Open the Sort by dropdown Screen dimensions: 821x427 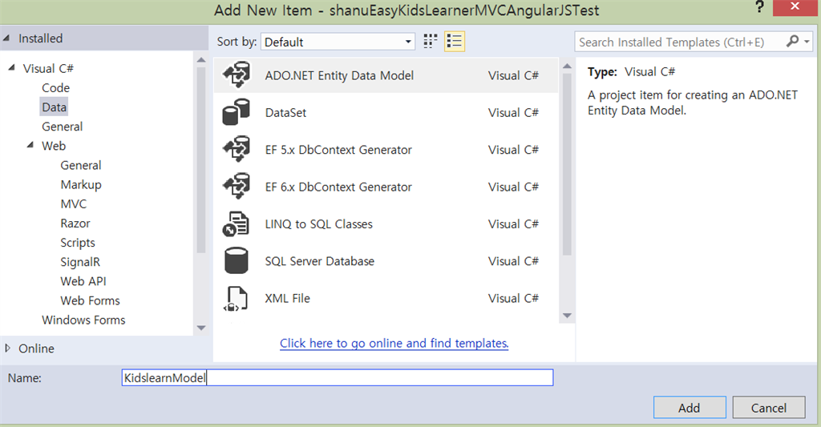click(338, 42)
